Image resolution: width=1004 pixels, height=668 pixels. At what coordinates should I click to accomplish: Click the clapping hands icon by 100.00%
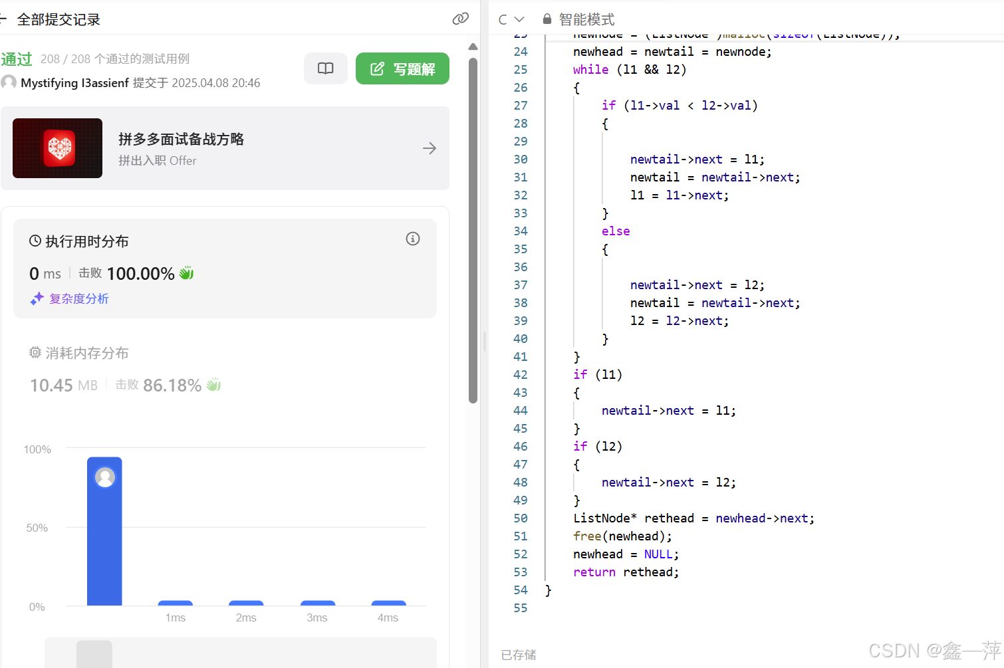186,273
